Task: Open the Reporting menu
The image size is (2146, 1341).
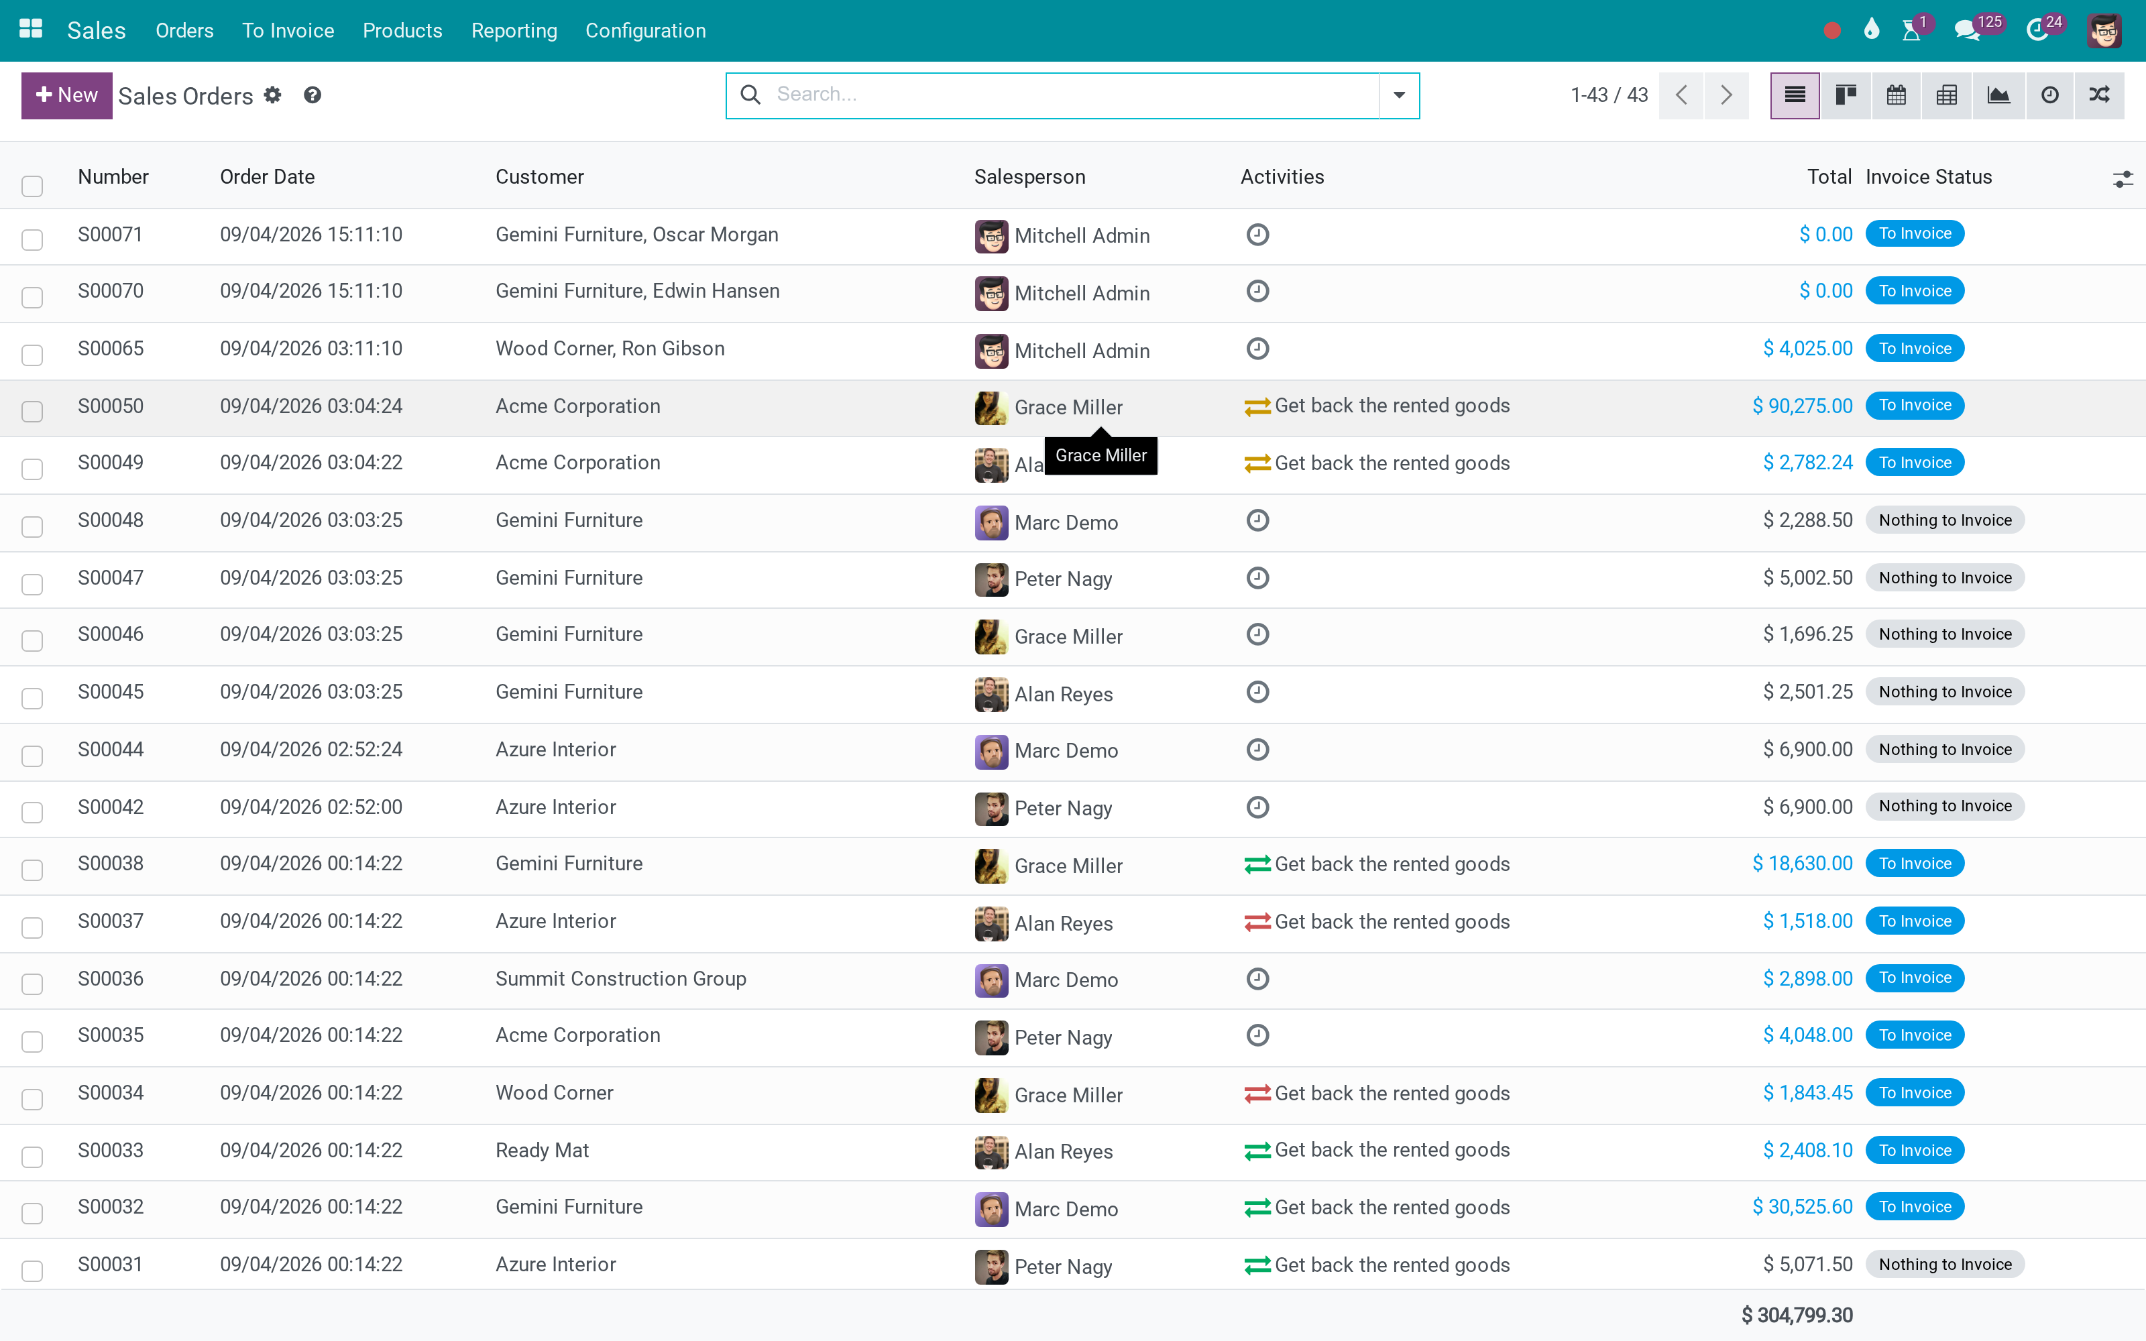Action: click(514, 30)
